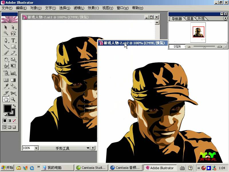Click the Fill color swatch
Screen dimensions: 229x172
pyautogui.click(x=8, y=109)
